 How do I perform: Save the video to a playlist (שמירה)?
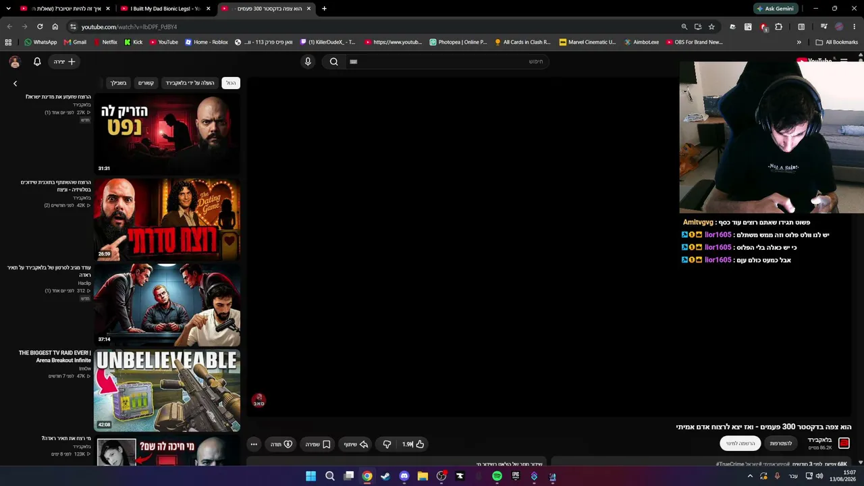click(x=317, y=444)
